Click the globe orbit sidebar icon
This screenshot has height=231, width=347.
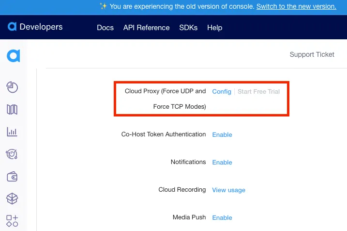point(12,154)
